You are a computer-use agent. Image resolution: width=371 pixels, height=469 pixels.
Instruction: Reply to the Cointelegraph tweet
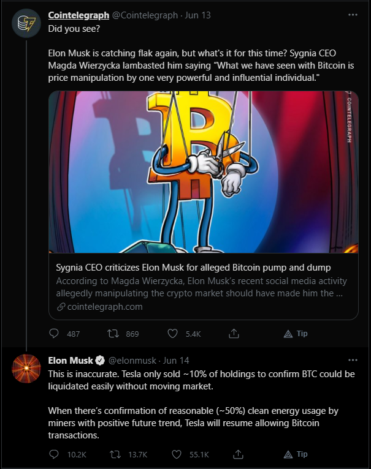coord(54,334)
